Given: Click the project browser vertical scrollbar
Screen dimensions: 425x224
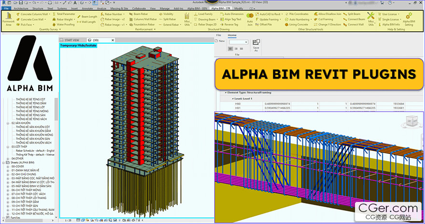Looking at the screenshot, I should (x=57, y=109).
